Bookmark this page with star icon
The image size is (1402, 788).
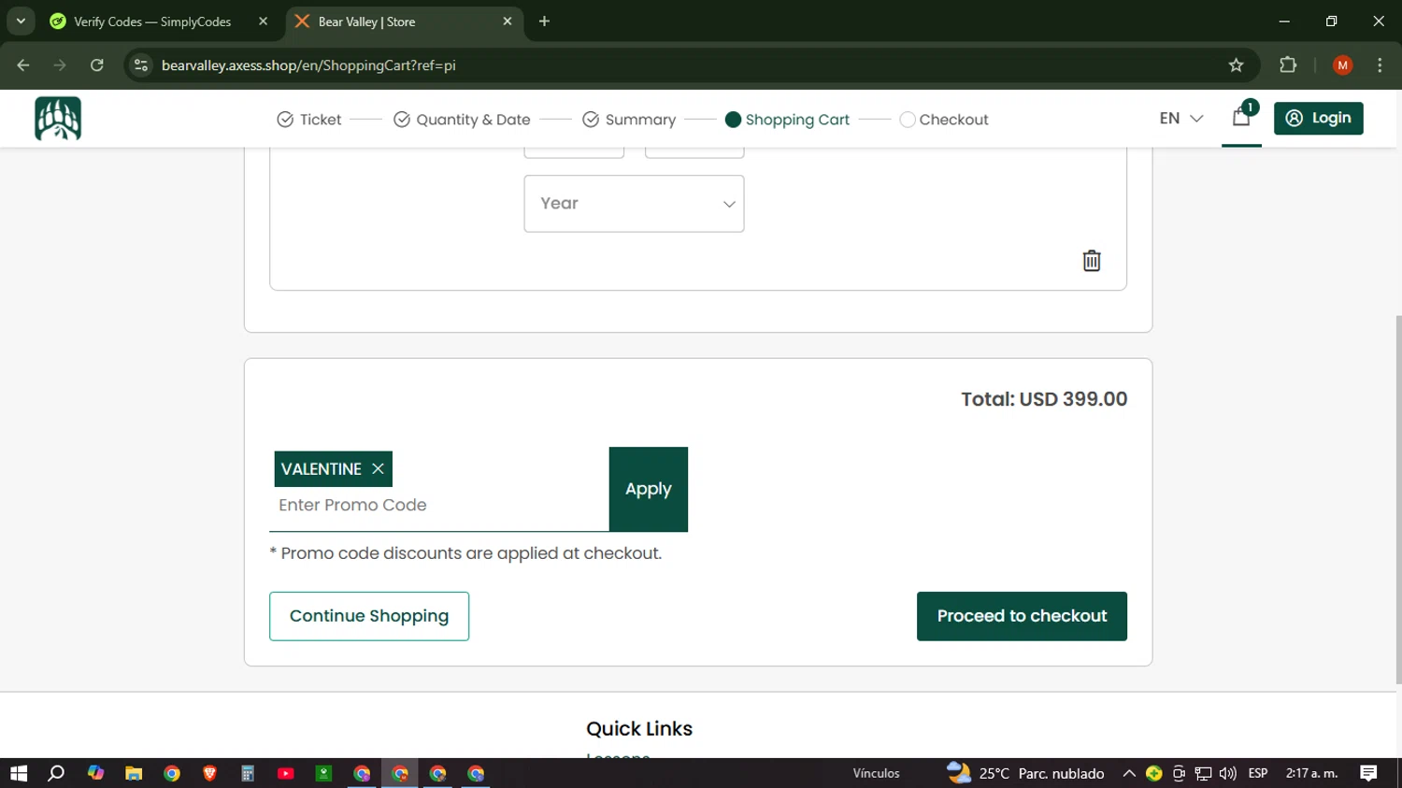(x=1237, y=65)
